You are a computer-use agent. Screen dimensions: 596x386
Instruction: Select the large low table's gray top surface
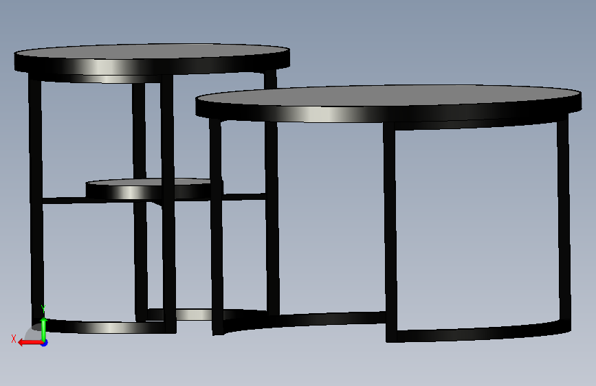click(x=388, y=95)
